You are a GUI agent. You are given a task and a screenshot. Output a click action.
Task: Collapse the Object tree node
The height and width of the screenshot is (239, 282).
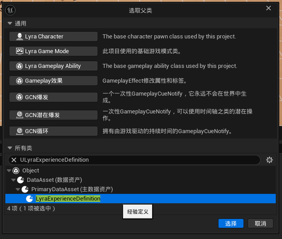click(x=9, y=171)
